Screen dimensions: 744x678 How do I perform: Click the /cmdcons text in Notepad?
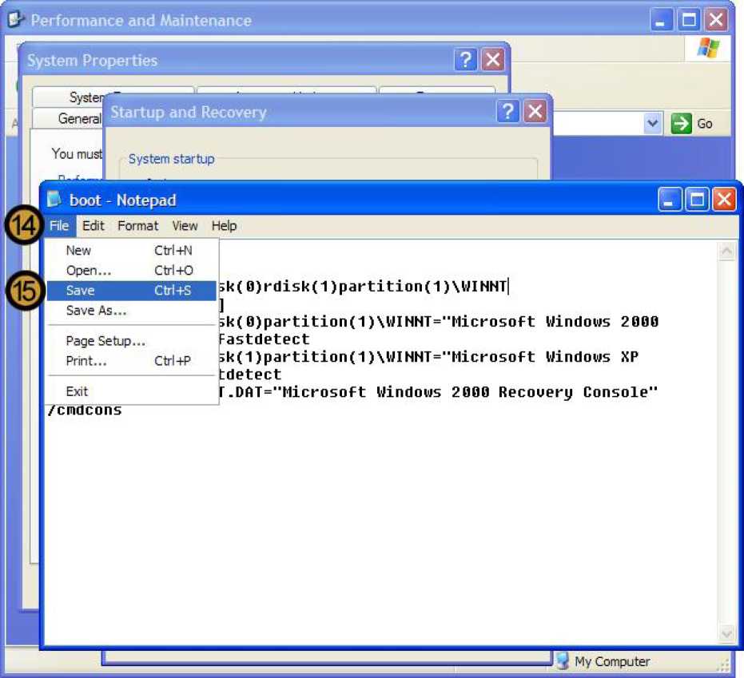85,410
